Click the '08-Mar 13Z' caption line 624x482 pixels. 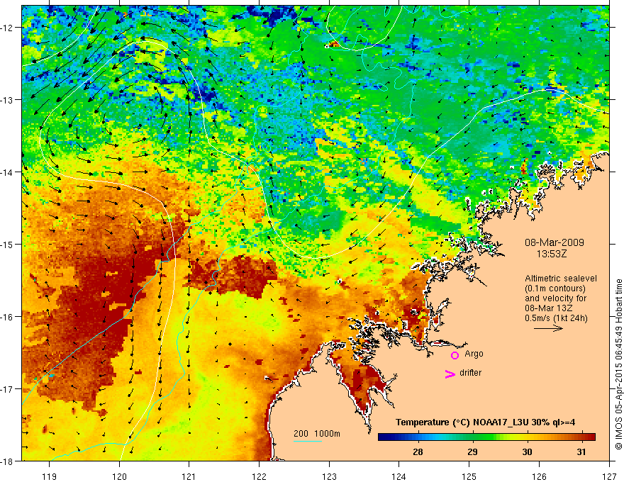(550, 308)
